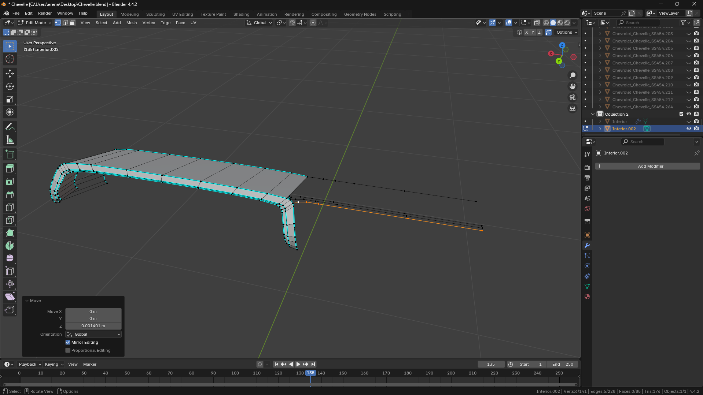Click the Add Modifier button
This screenshot has height=395, width=703.
click(648, 166)
